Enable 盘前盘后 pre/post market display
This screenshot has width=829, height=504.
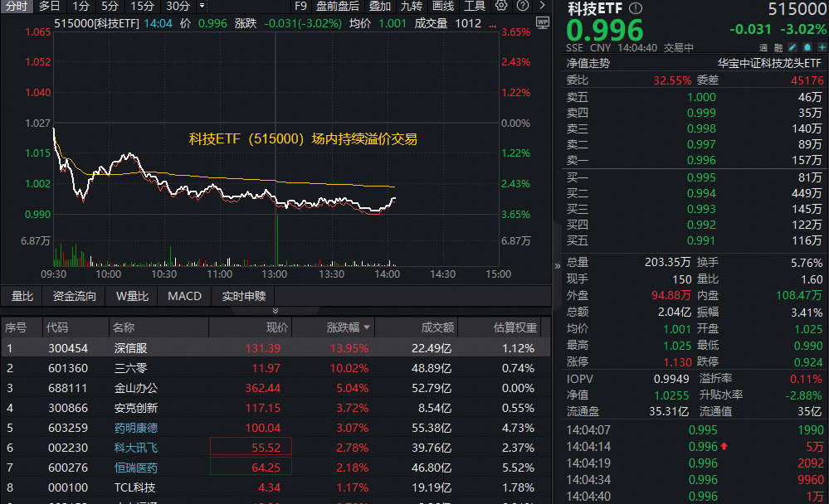click(339, 7)
